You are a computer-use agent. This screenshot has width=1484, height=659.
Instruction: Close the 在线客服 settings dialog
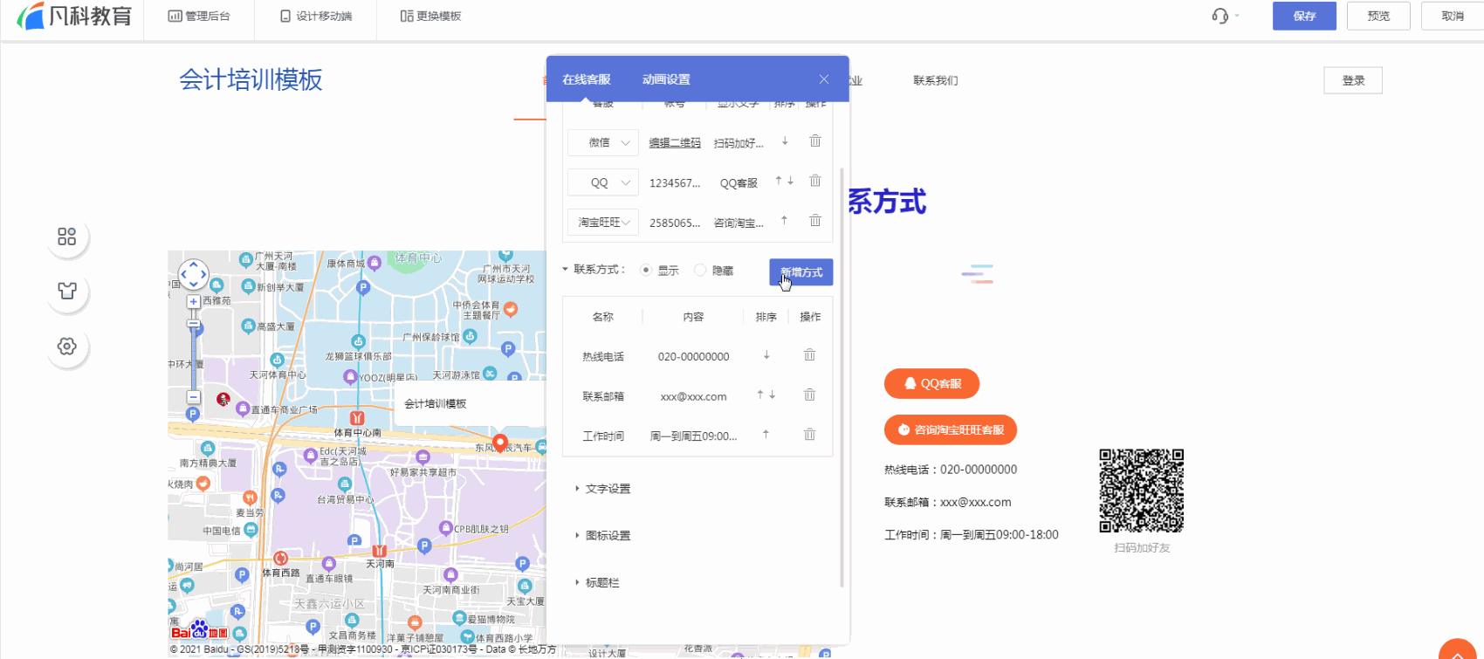click(x=824, y=79)
